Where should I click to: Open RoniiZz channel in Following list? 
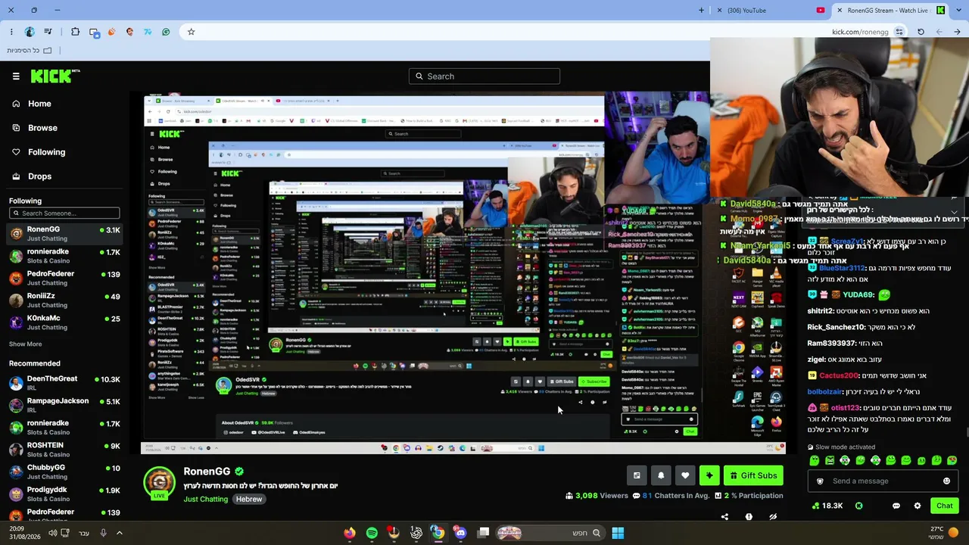64,301
